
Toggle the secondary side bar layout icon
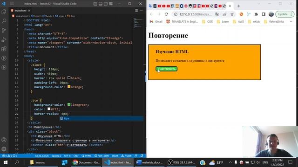[x=106, y=4]
